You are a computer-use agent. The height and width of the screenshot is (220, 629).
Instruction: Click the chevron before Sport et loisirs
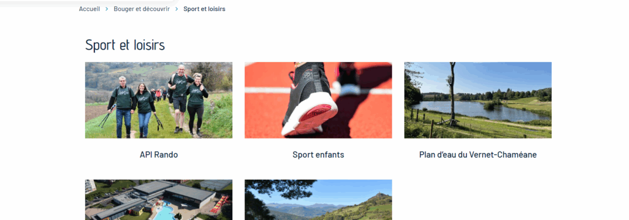pyautogui.click(x=177, y=9)
